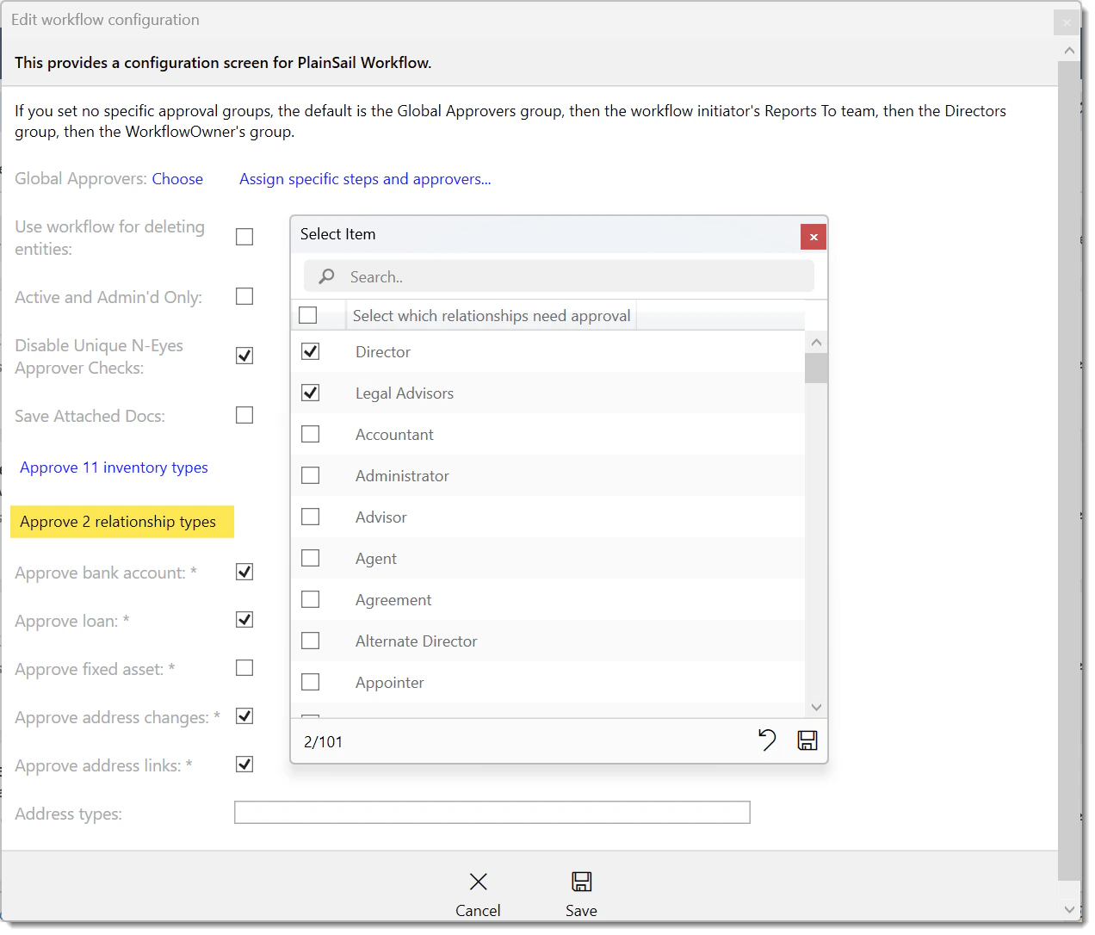Click the Cancel button label
Viewport: 1095px width, 935px height.
click(x=478, y=911)
